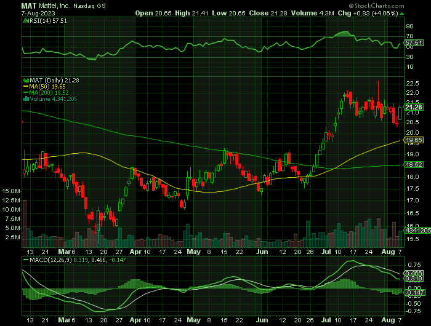Click the Jun month label under price chart
Screen dimensions: 431x326
[x=262, y=252]
